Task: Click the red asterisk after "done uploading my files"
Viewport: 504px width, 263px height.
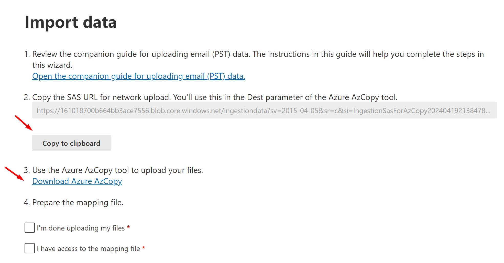Action: tap(128, 227)
